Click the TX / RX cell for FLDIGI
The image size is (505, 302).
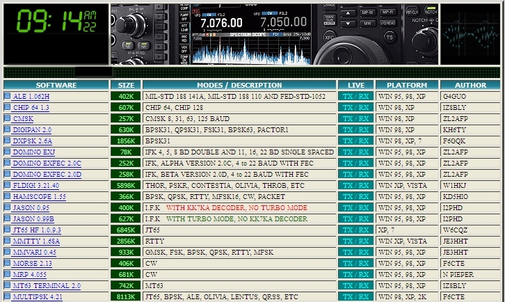pos(356,185)
